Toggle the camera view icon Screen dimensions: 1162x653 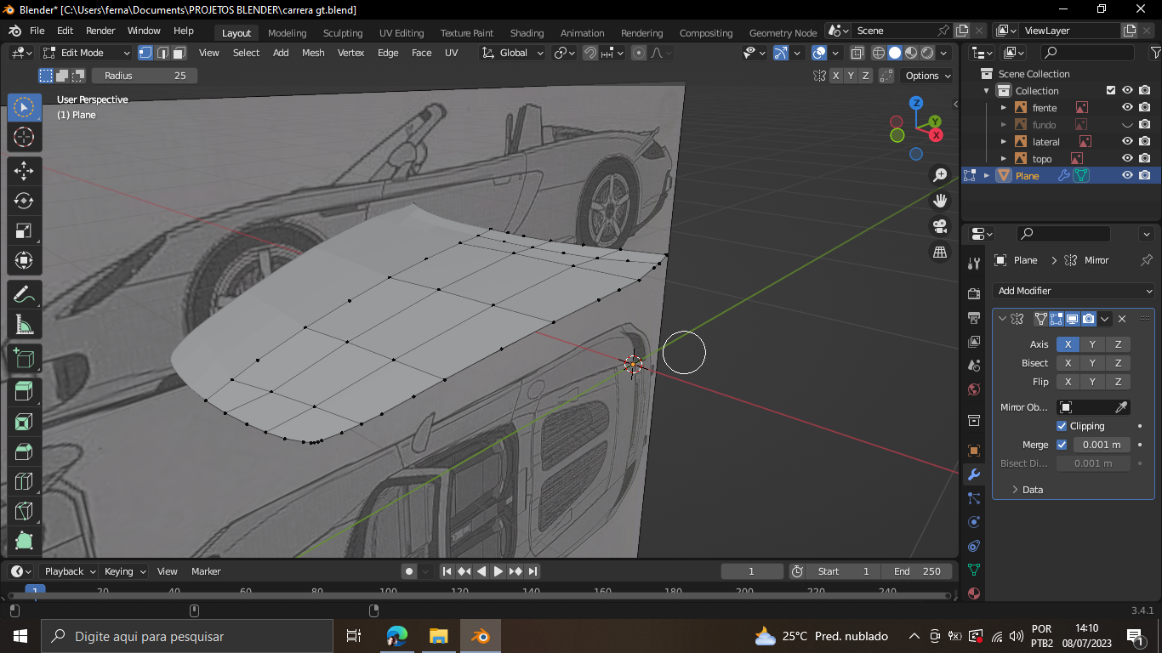940,226
